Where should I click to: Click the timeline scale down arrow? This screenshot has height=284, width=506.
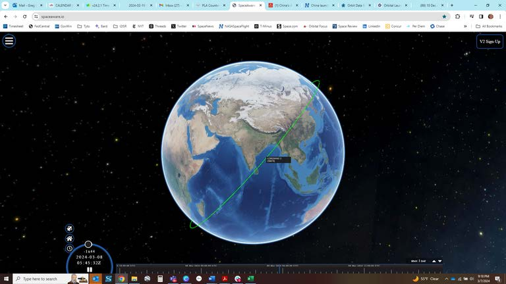pyautogui.click(x=439, y=261)
